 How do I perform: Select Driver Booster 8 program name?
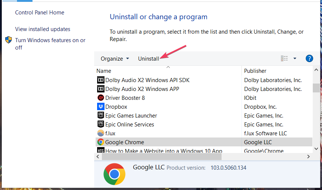[x=125, y=98]
